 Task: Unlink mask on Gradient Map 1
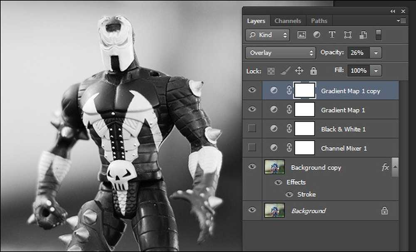tap(289, 109)
